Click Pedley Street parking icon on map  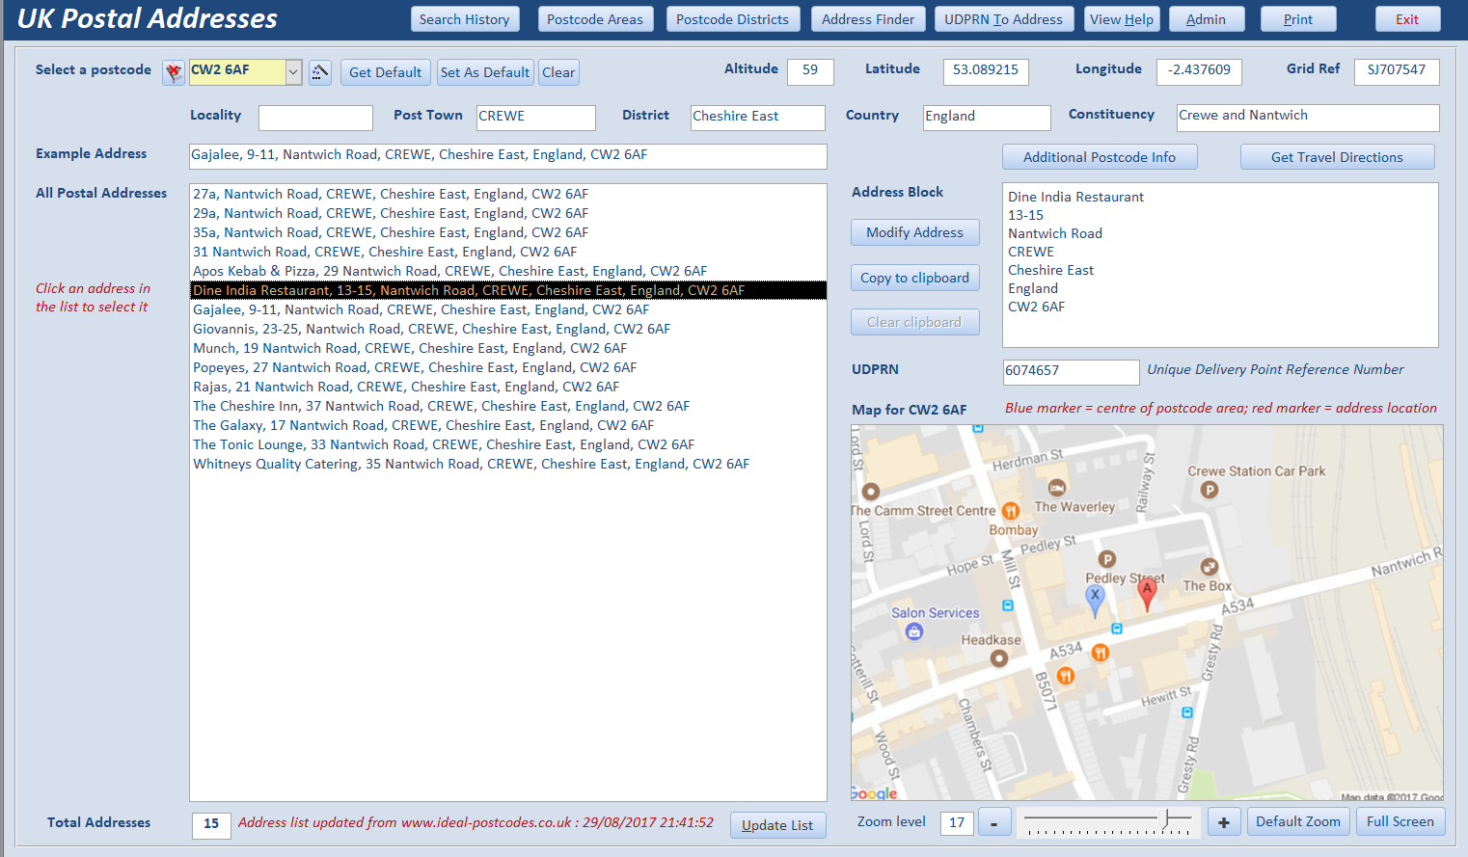[1107, 559]
